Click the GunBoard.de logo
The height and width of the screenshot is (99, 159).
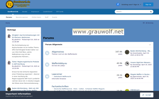pos(18,4)
